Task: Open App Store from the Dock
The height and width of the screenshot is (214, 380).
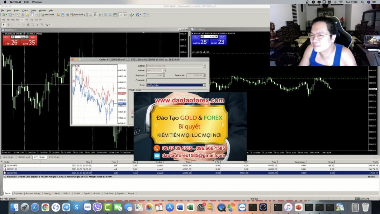Action: click(x=170, y=207)
